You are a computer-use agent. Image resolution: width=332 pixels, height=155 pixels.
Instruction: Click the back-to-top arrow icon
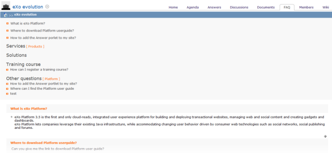325,136
